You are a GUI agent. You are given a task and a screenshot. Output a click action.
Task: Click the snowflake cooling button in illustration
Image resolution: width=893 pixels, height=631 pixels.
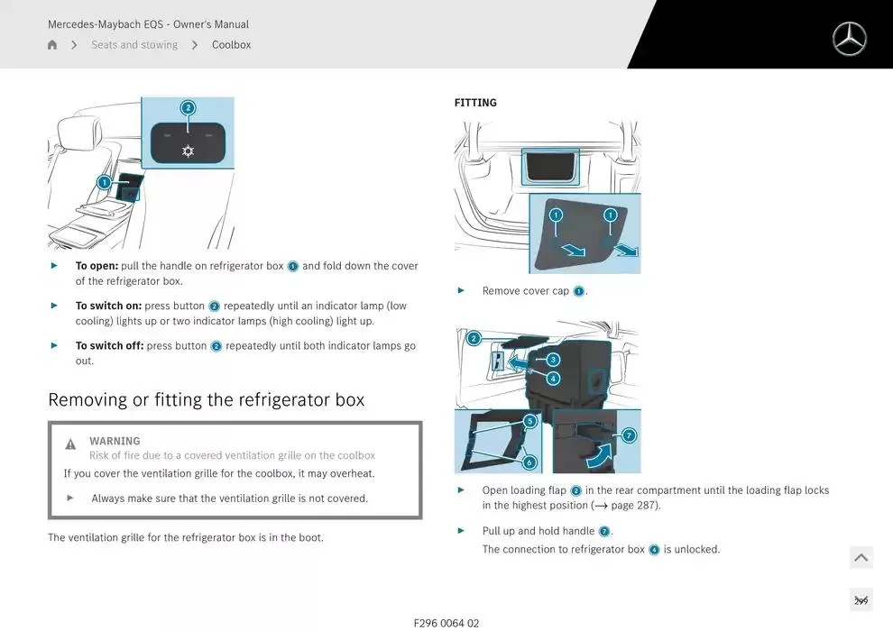click(x=188, y=151)
